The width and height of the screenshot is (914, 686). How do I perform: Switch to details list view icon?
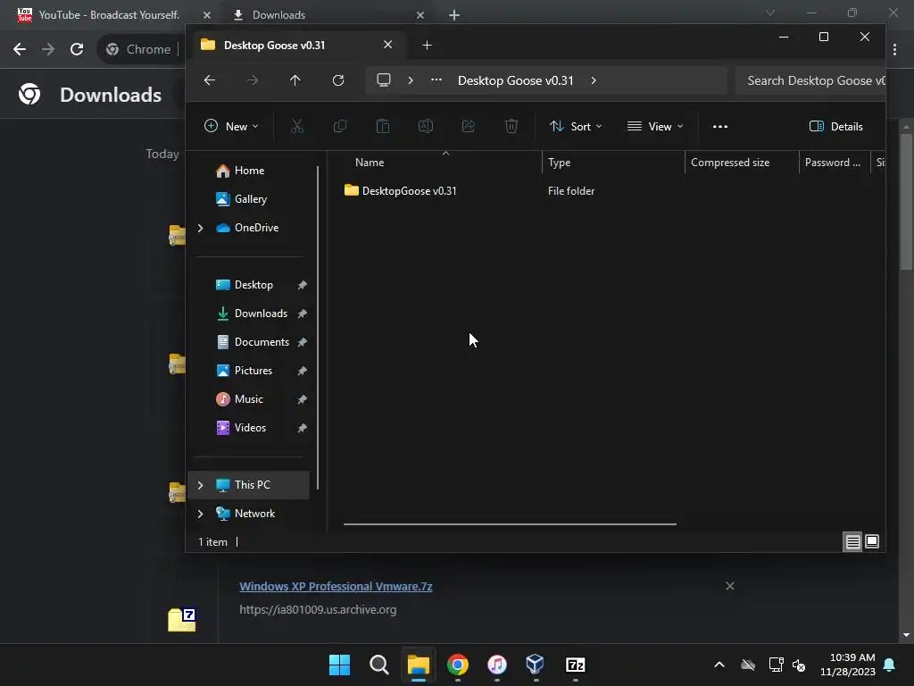[x=852, y=542]
